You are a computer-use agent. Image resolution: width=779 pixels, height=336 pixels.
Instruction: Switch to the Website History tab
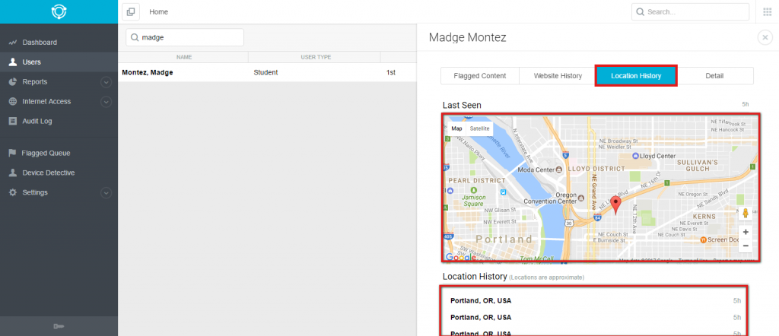tap(558, 76)
